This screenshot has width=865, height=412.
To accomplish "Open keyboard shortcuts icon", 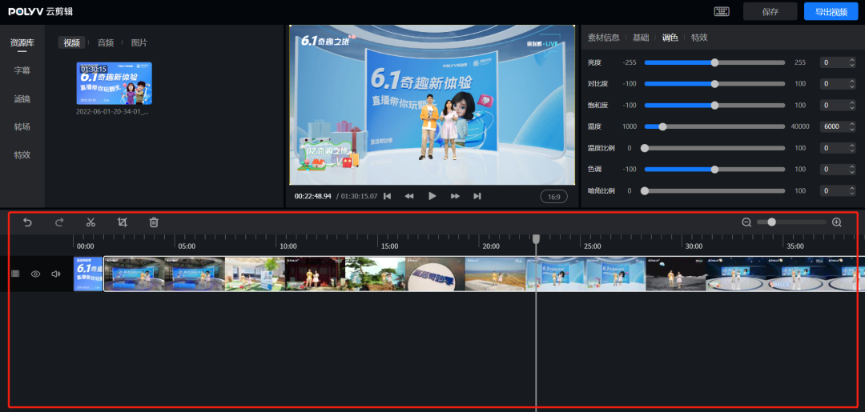I will (x=722, y=11).
